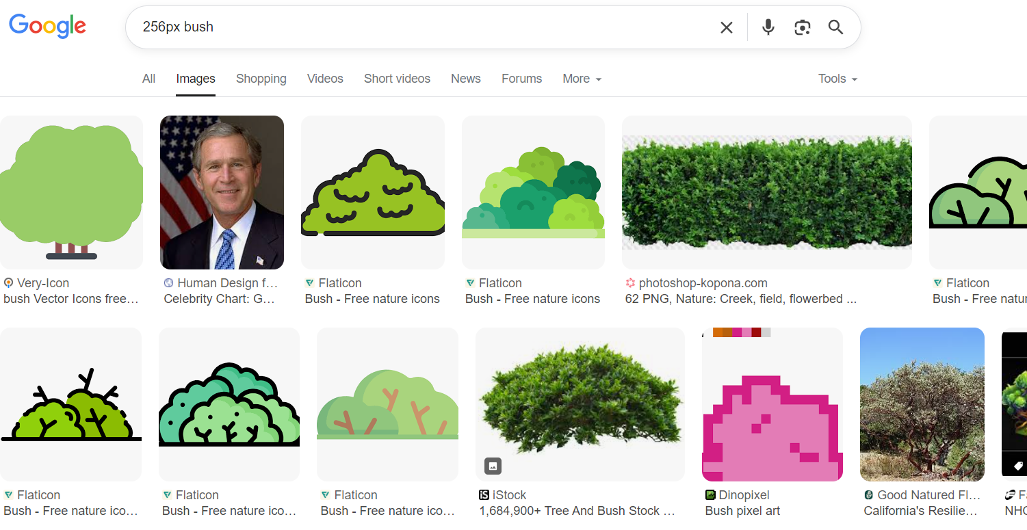Screen dimensions: 1027x530
Task: Click the photoshop-kopona.com pink favicon
Action: [630, 282]
